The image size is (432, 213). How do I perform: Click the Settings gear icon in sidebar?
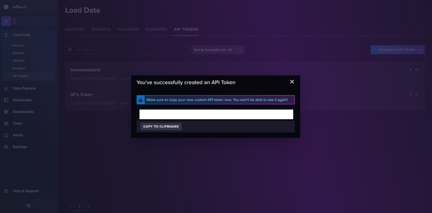point(6,147)
